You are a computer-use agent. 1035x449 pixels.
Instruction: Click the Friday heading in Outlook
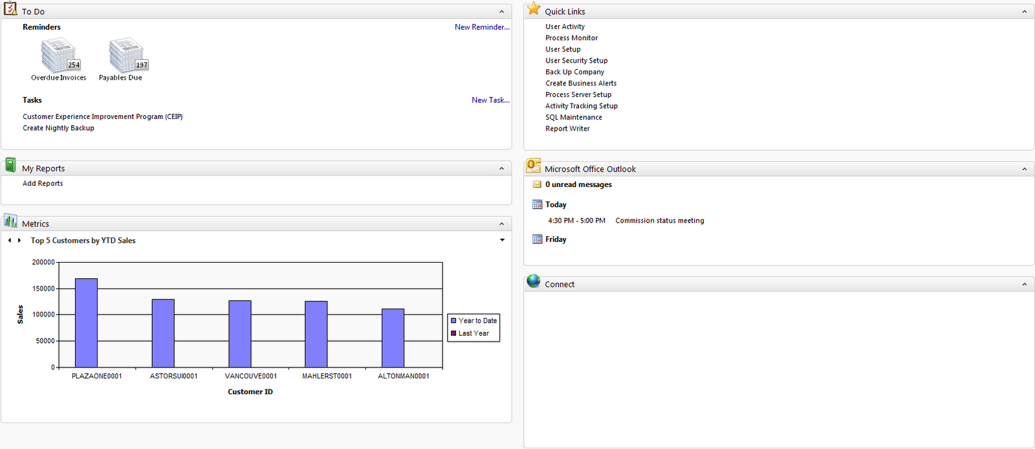point(556,239)
